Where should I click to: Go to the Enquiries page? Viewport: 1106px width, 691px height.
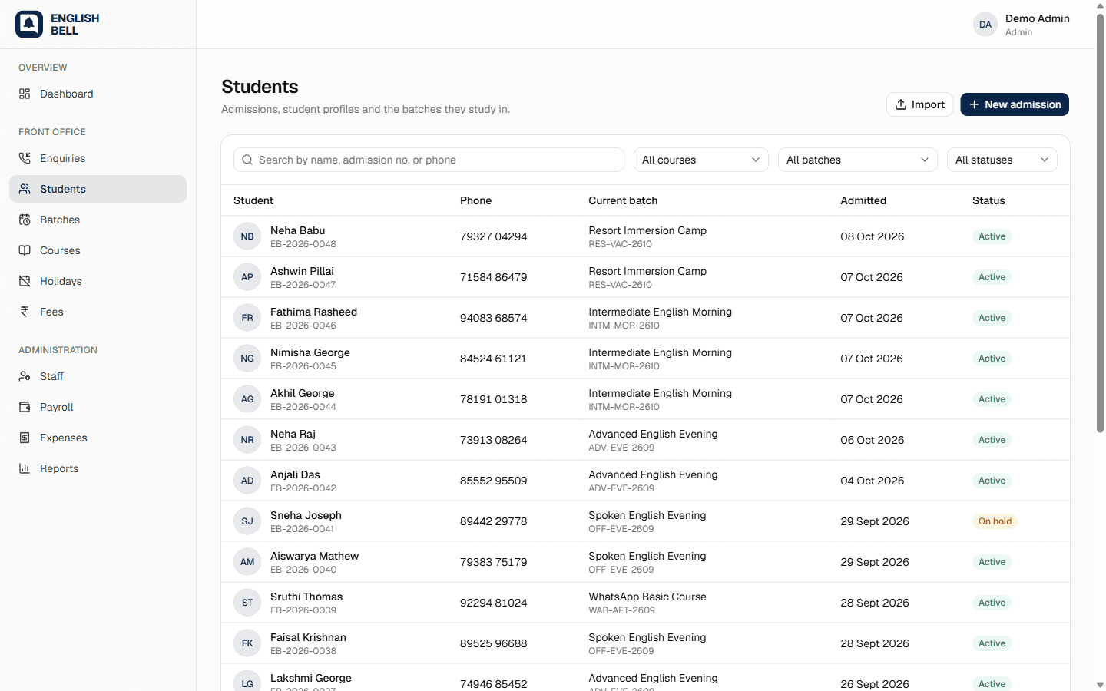[98, 158]
